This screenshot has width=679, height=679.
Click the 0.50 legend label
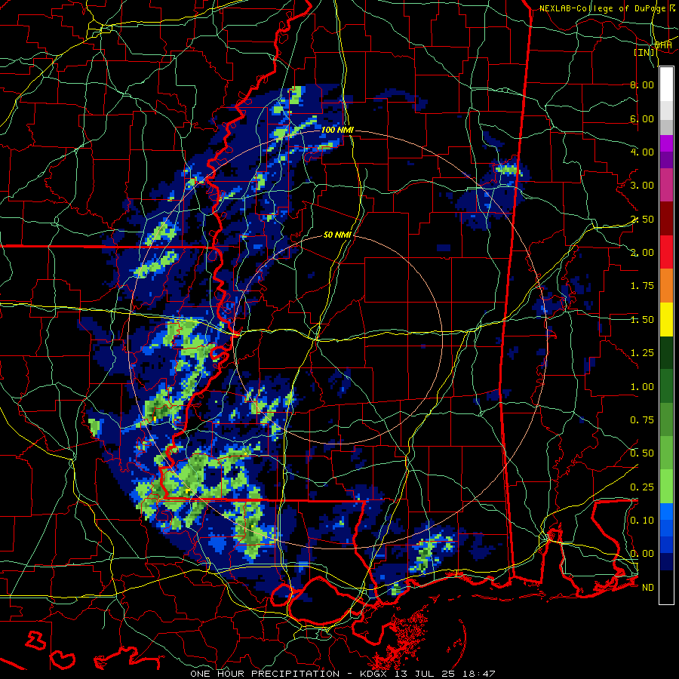tap(642, 453)
